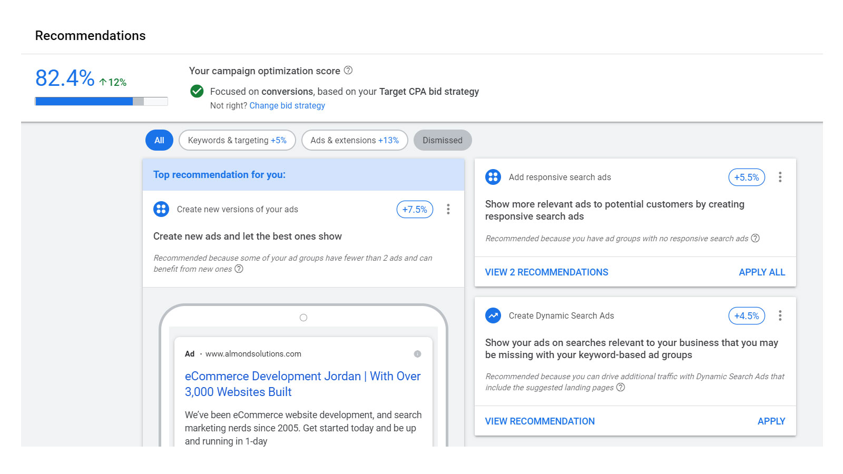Click the www.almondsolutions.com ad URL
The image size is (843, 474).
pyautogui.click(x=253, y=354)
